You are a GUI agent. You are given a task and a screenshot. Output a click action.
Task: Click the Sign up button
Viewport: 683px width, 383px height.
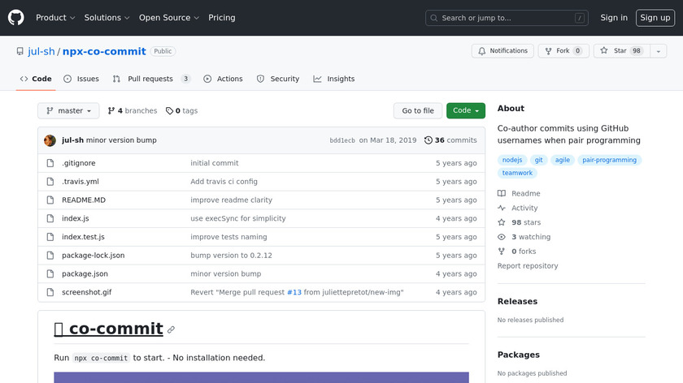coord(655,18)
